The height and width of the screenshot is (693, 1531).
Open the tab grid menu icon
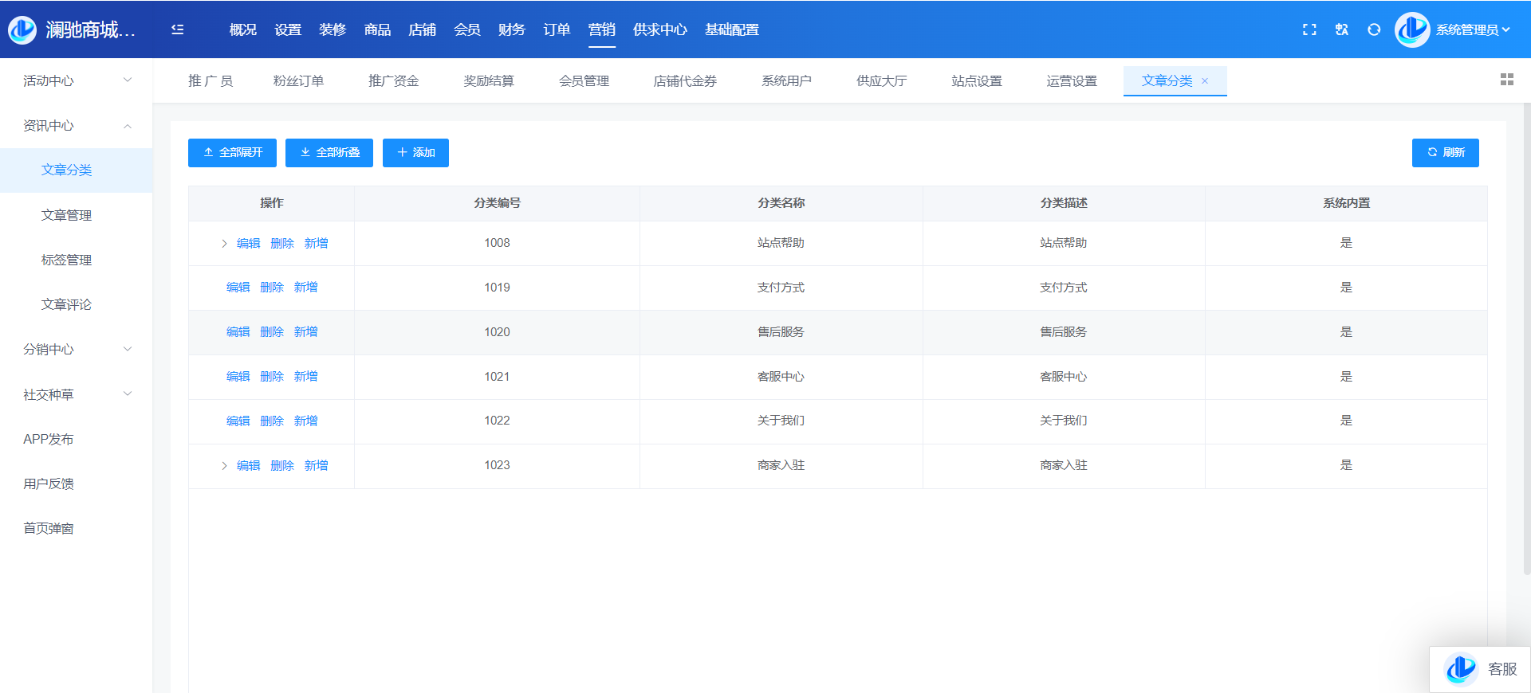click(1506, 80)
